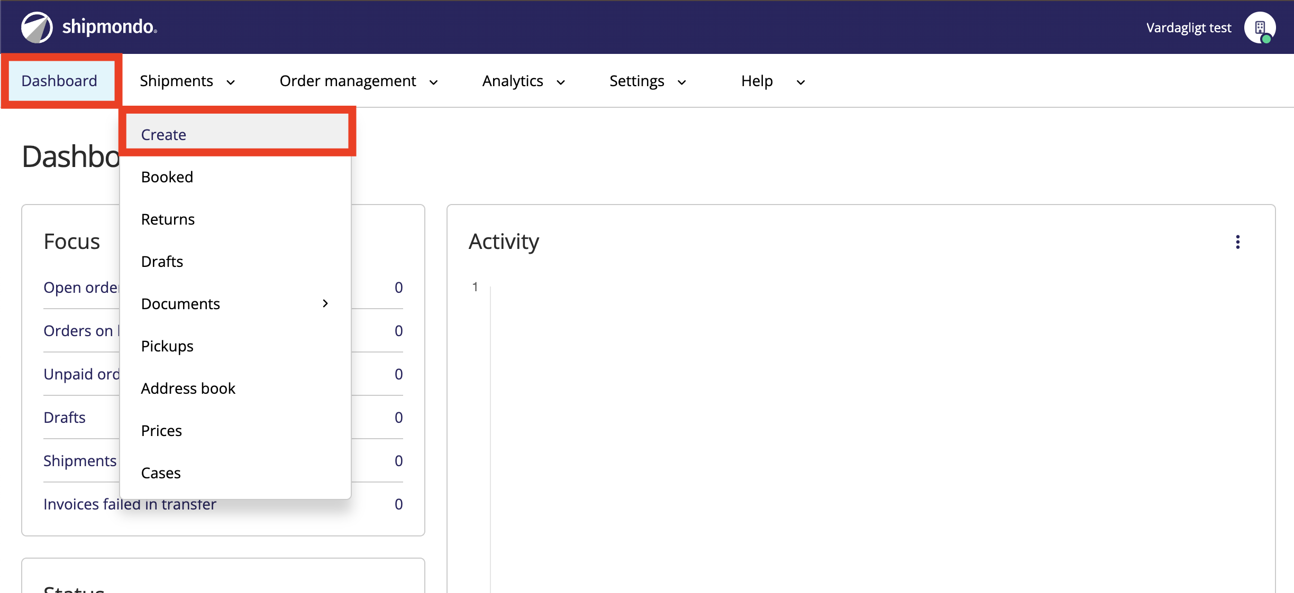Click the Shipmondo logo icon

[x=37, y=27]
